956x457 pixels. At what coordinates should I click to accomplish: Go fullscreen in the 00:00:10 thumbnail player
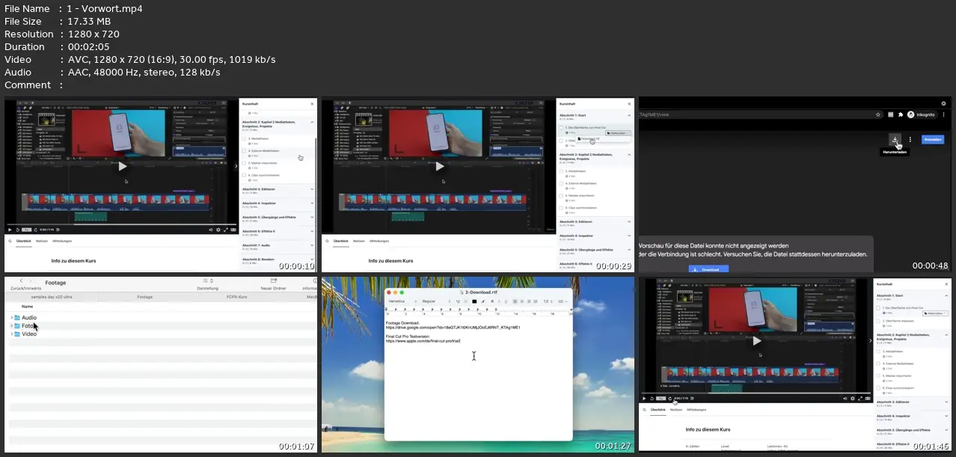click(226, 230)
